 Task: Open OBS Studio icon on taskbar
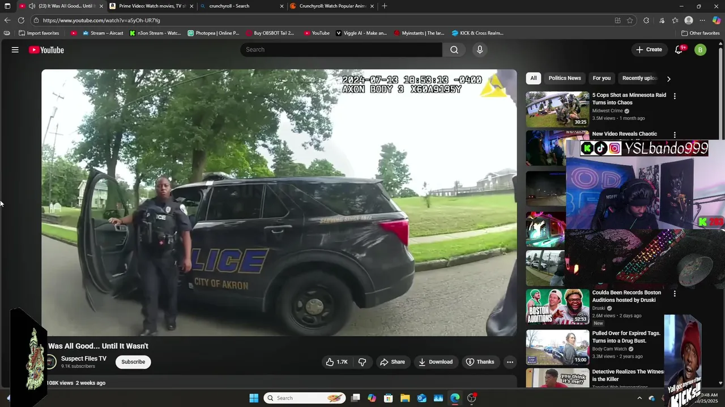[x=471, y=398]
